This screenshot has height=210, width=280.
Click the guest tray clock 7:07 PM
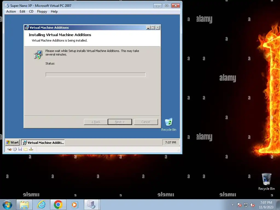click(x=171, y=142)
